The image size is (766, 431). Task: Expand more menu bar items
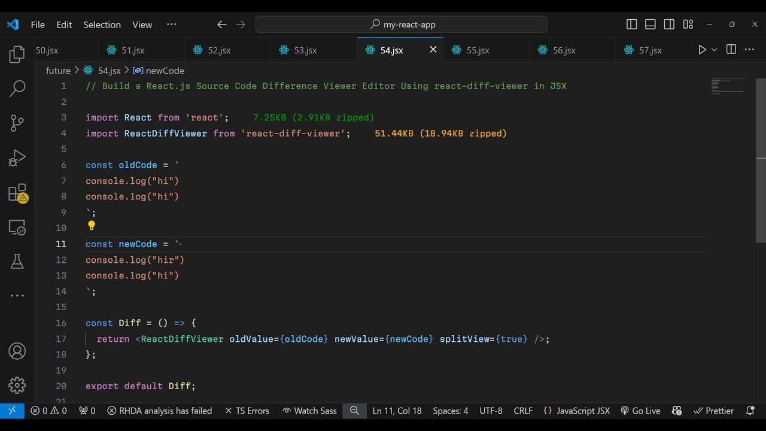pos(172,25)
